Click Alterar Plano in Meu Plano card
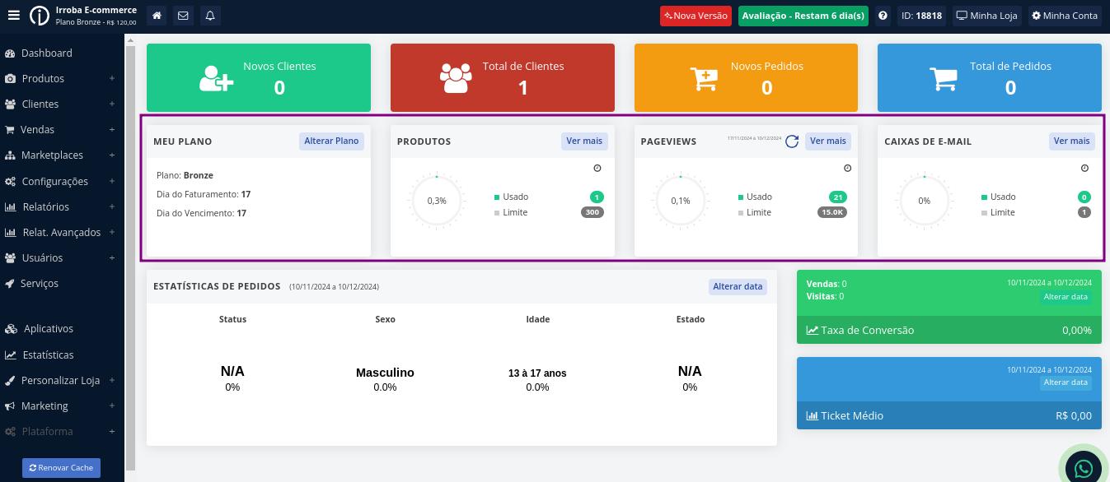The image size is (1110, 482). click(x=331, y=141)
